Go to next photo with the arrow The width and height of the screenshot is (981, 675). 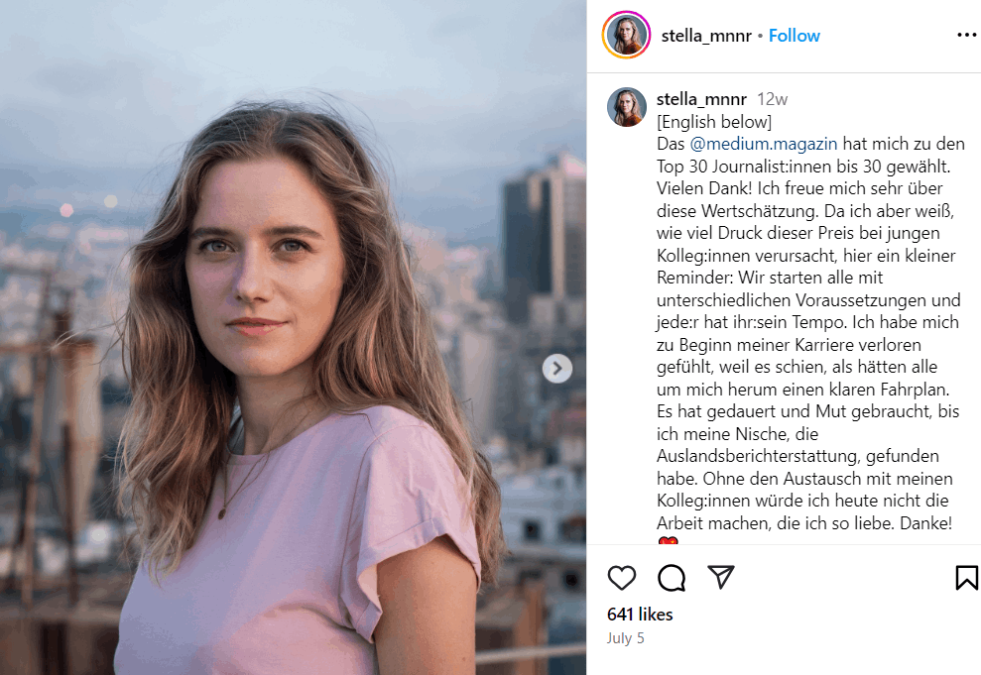[x=557, y=369]
